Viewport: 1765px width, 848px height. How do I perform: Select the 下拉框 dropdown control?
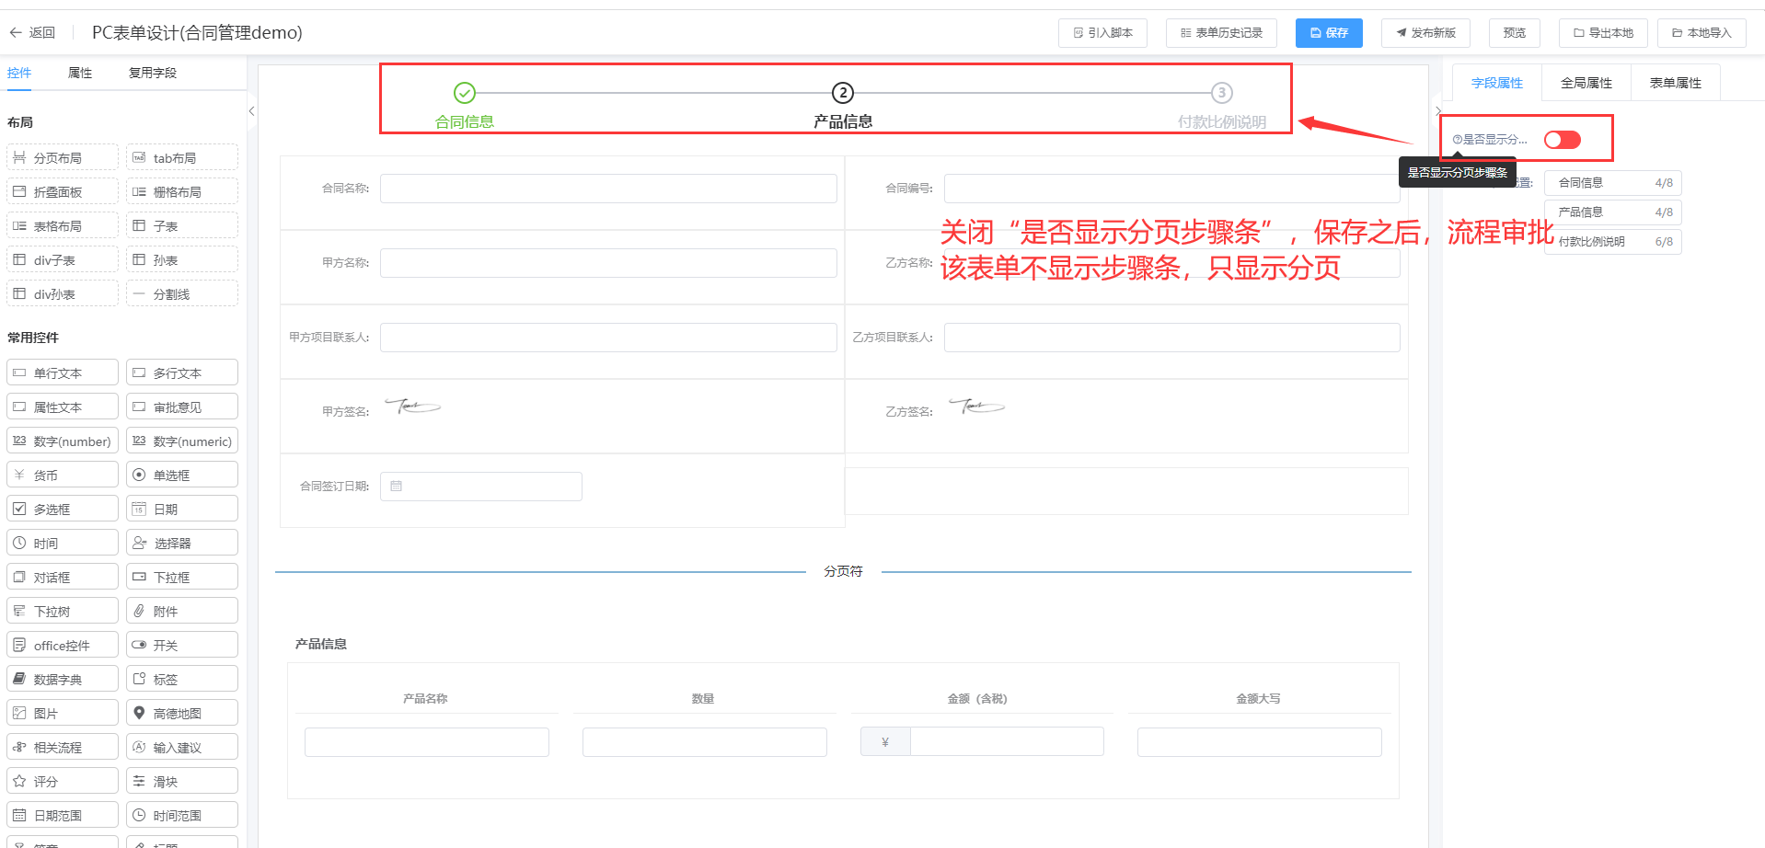click(x=181, y=578)
